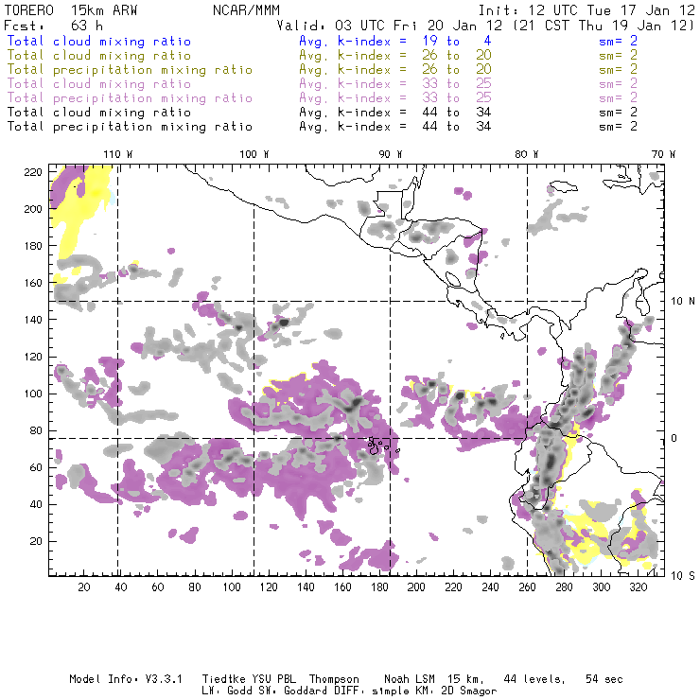Viewport: 700px width, 700px height.
Task: Click 'Goddard DIFF, simple KM, 2D Smagor'
Action: pyautogui.click(x=390, y=691)
